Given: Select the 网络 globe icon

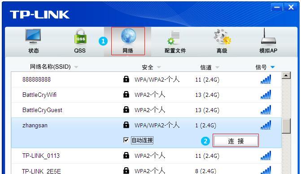Looking at the screenshot, I should 128,36.
